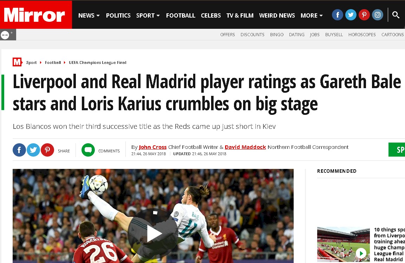Expand the NEWS dropdown menu
This screenshot has width=405, height=263.
(89, 15)
